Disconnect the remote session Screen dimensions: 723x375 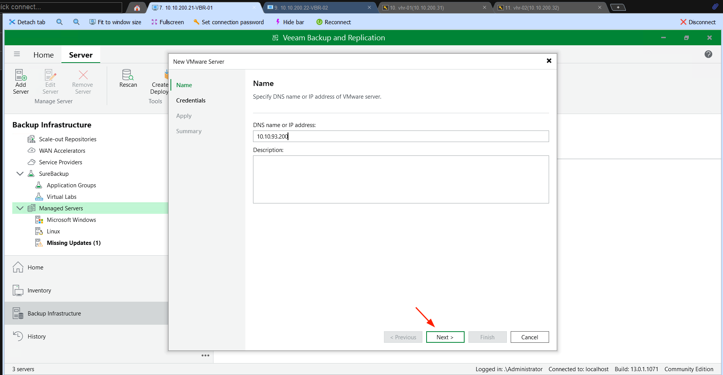(698, 22)
